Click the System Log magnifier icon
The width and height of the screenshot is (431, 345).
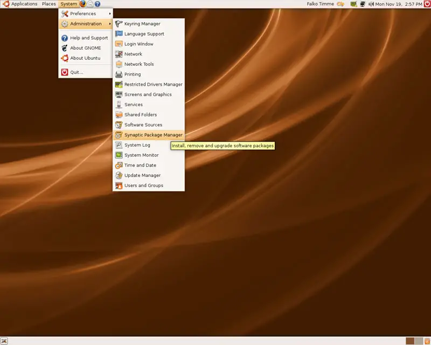(119, 145)
